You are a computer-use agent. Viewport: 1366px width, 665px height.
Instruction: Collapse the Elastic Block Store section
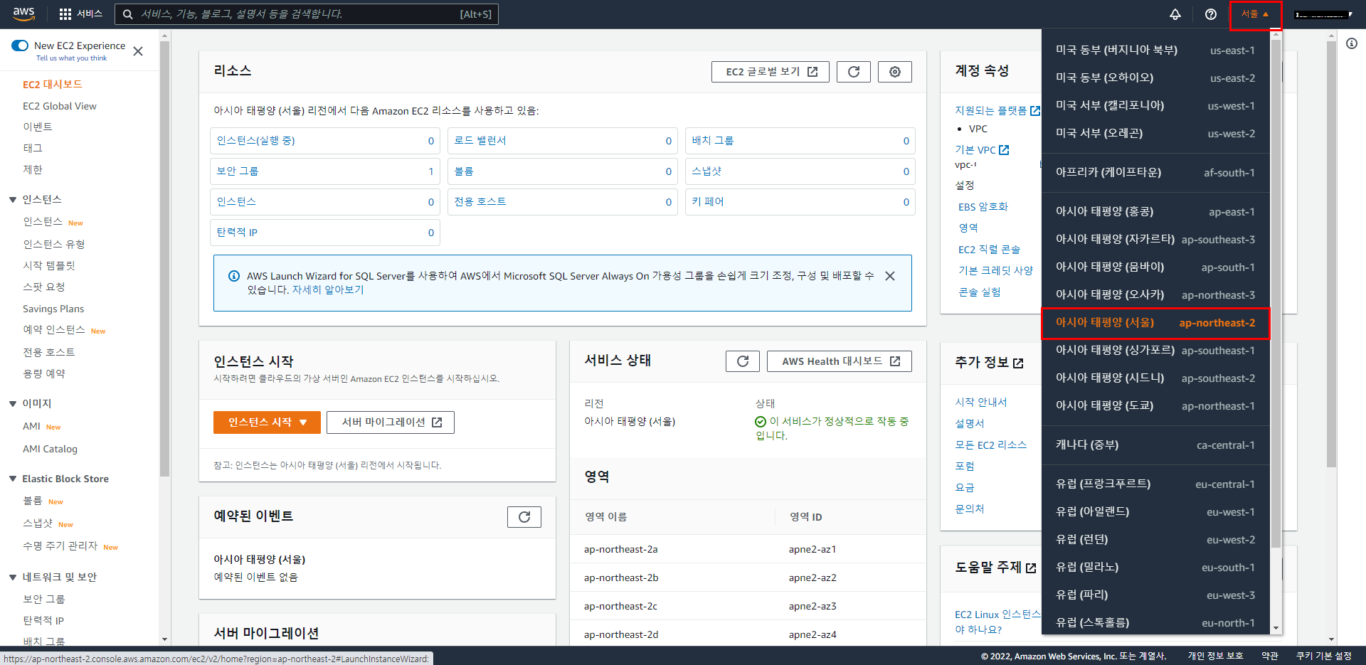[x=13, y=479]
